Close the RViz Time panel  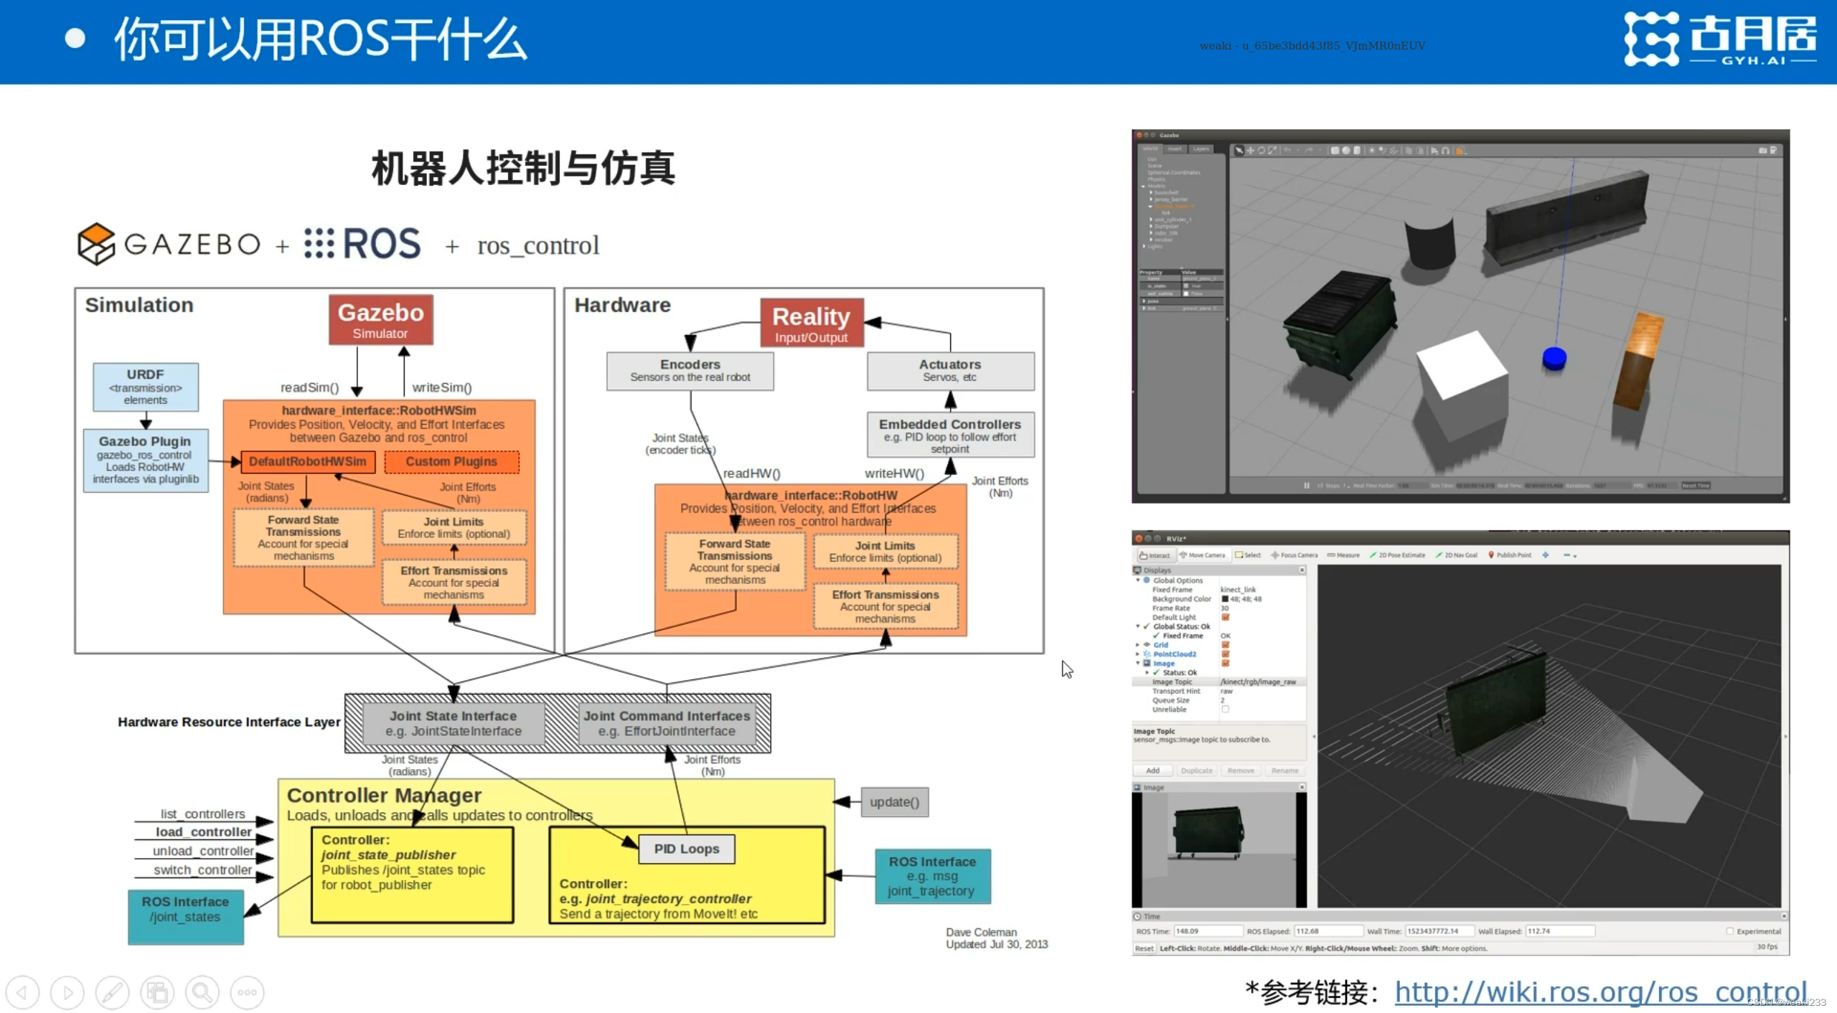coord(1784,917)
